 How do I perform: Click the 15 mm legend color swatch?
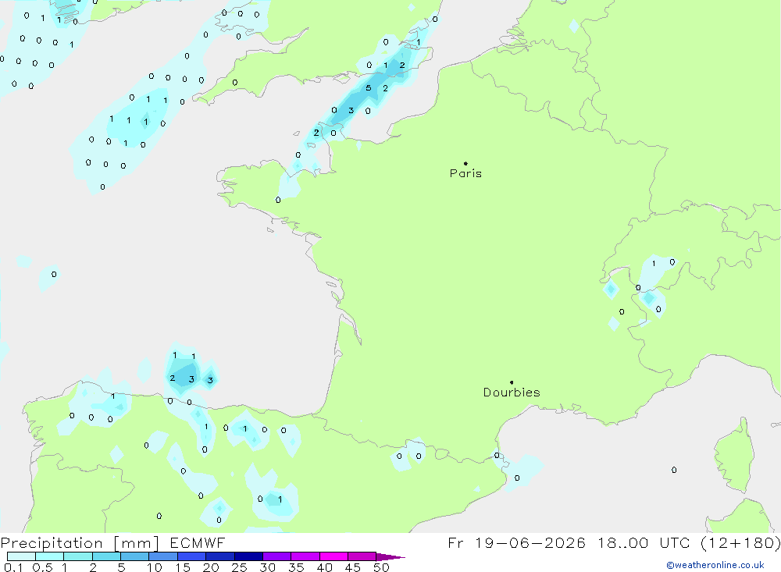191,556
